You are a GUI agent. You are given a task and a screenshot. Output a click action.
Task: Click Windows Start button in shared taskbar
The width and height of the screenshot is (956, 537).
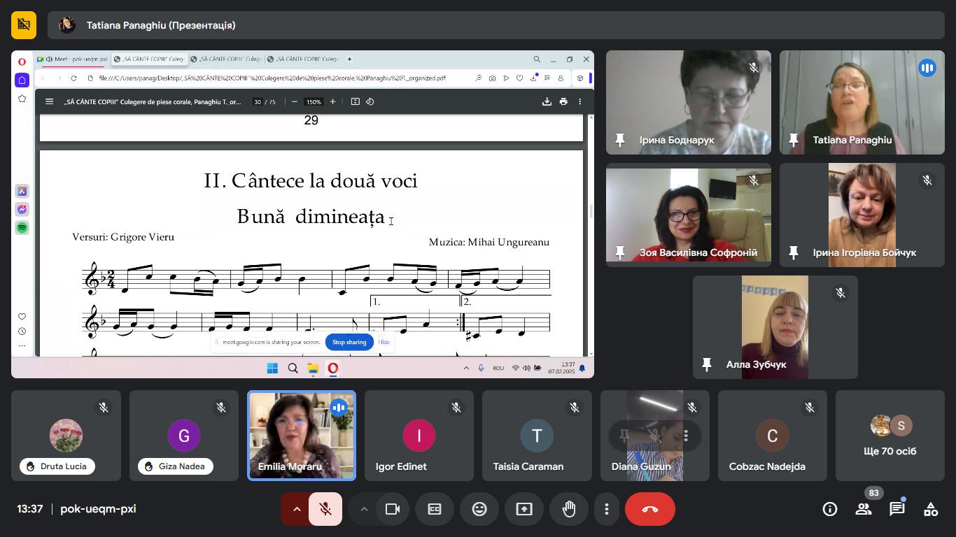[272, 368]
